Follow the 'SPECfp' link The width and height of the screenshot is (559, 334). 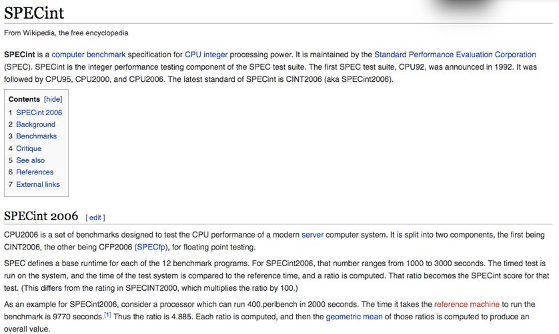[151, 248]
